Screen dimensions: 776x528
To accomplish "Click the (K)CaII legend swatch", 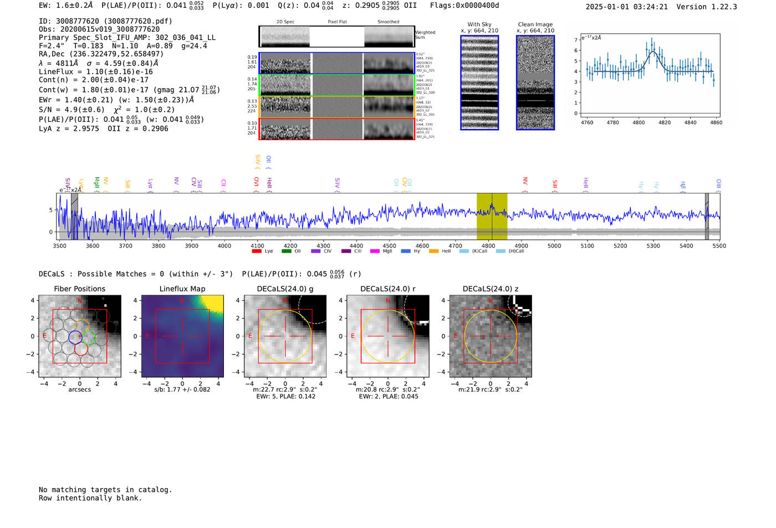I will click(x=464, y=251).
